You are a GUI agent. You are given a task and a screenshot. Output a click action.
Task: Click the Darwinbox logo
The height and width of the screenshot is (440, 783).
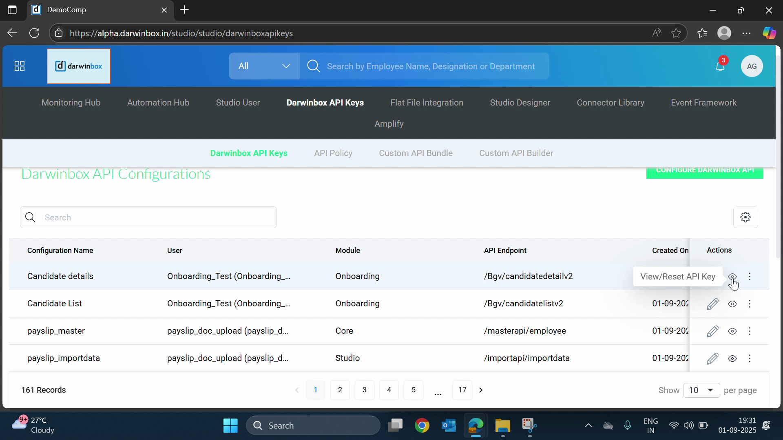point(79,66)
